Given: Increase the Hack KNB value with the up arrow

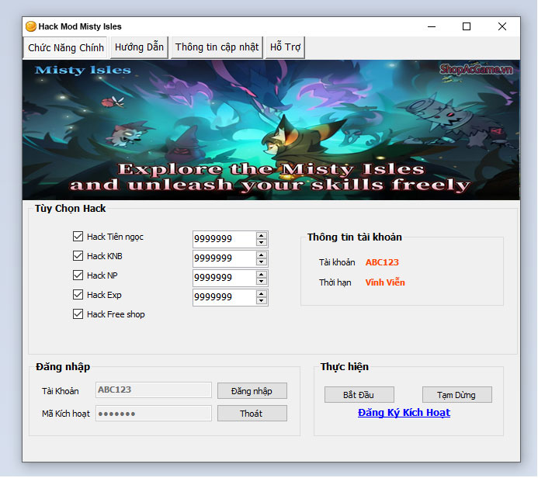Looking at the screenshot, I should 262,255.
